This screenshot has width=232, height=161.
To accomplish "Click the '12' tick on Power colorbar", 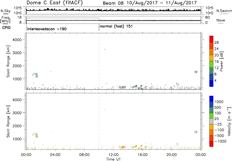I will coord(216,68).
